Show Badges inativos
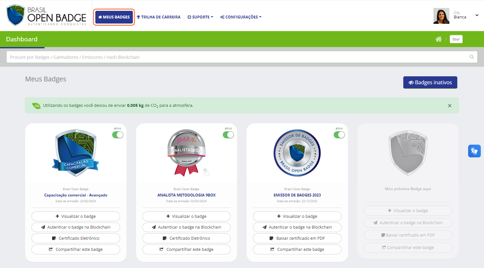Image resolution: width=484 pixels, height=268 pixels. click(430, 82)
